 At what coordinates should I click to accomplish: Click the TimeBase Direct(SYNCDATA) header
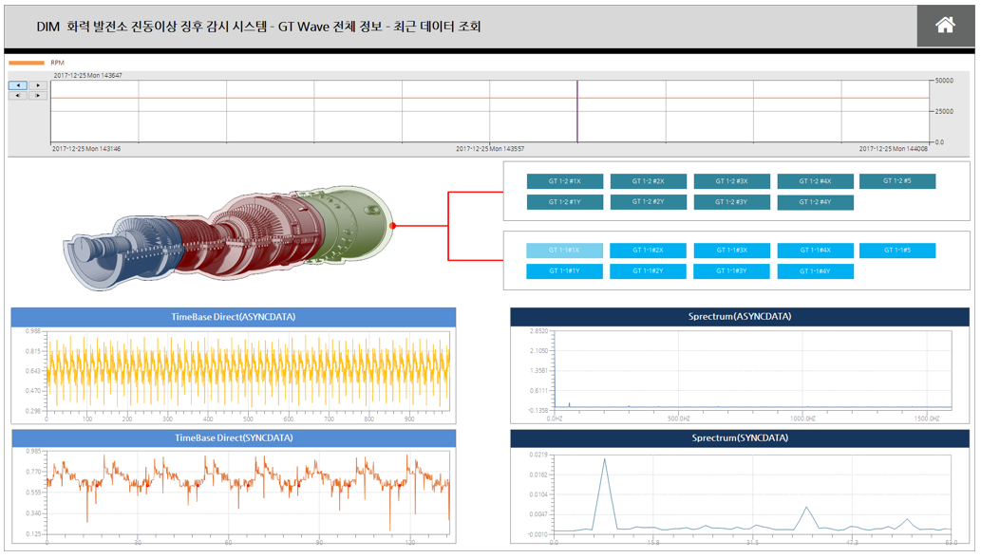(x=234, y=438)
